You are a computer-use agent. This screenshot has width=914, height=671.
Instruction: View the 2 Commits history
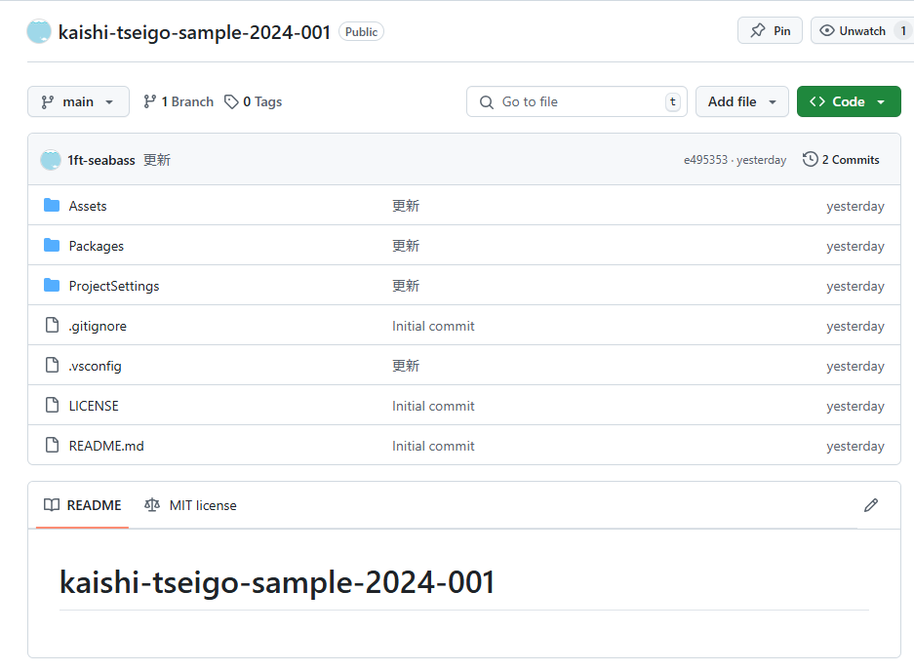tap(841, 160)
